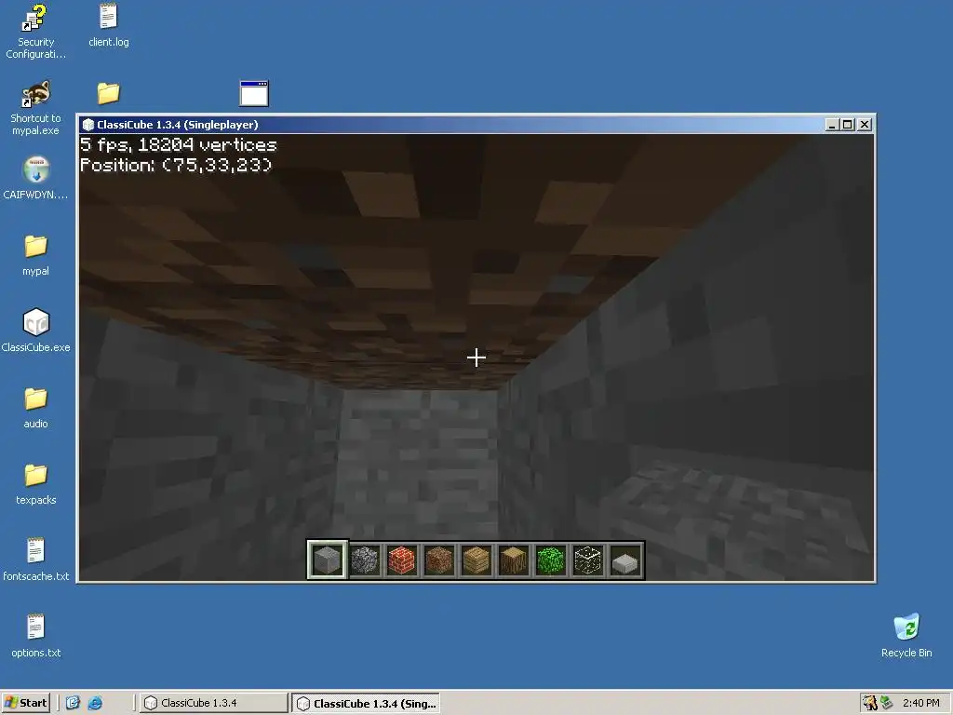The image size is (953, 715).
Task: Switch to ClassiCube 1.3.4 launcher taskbar button
Action: (213, 703)
